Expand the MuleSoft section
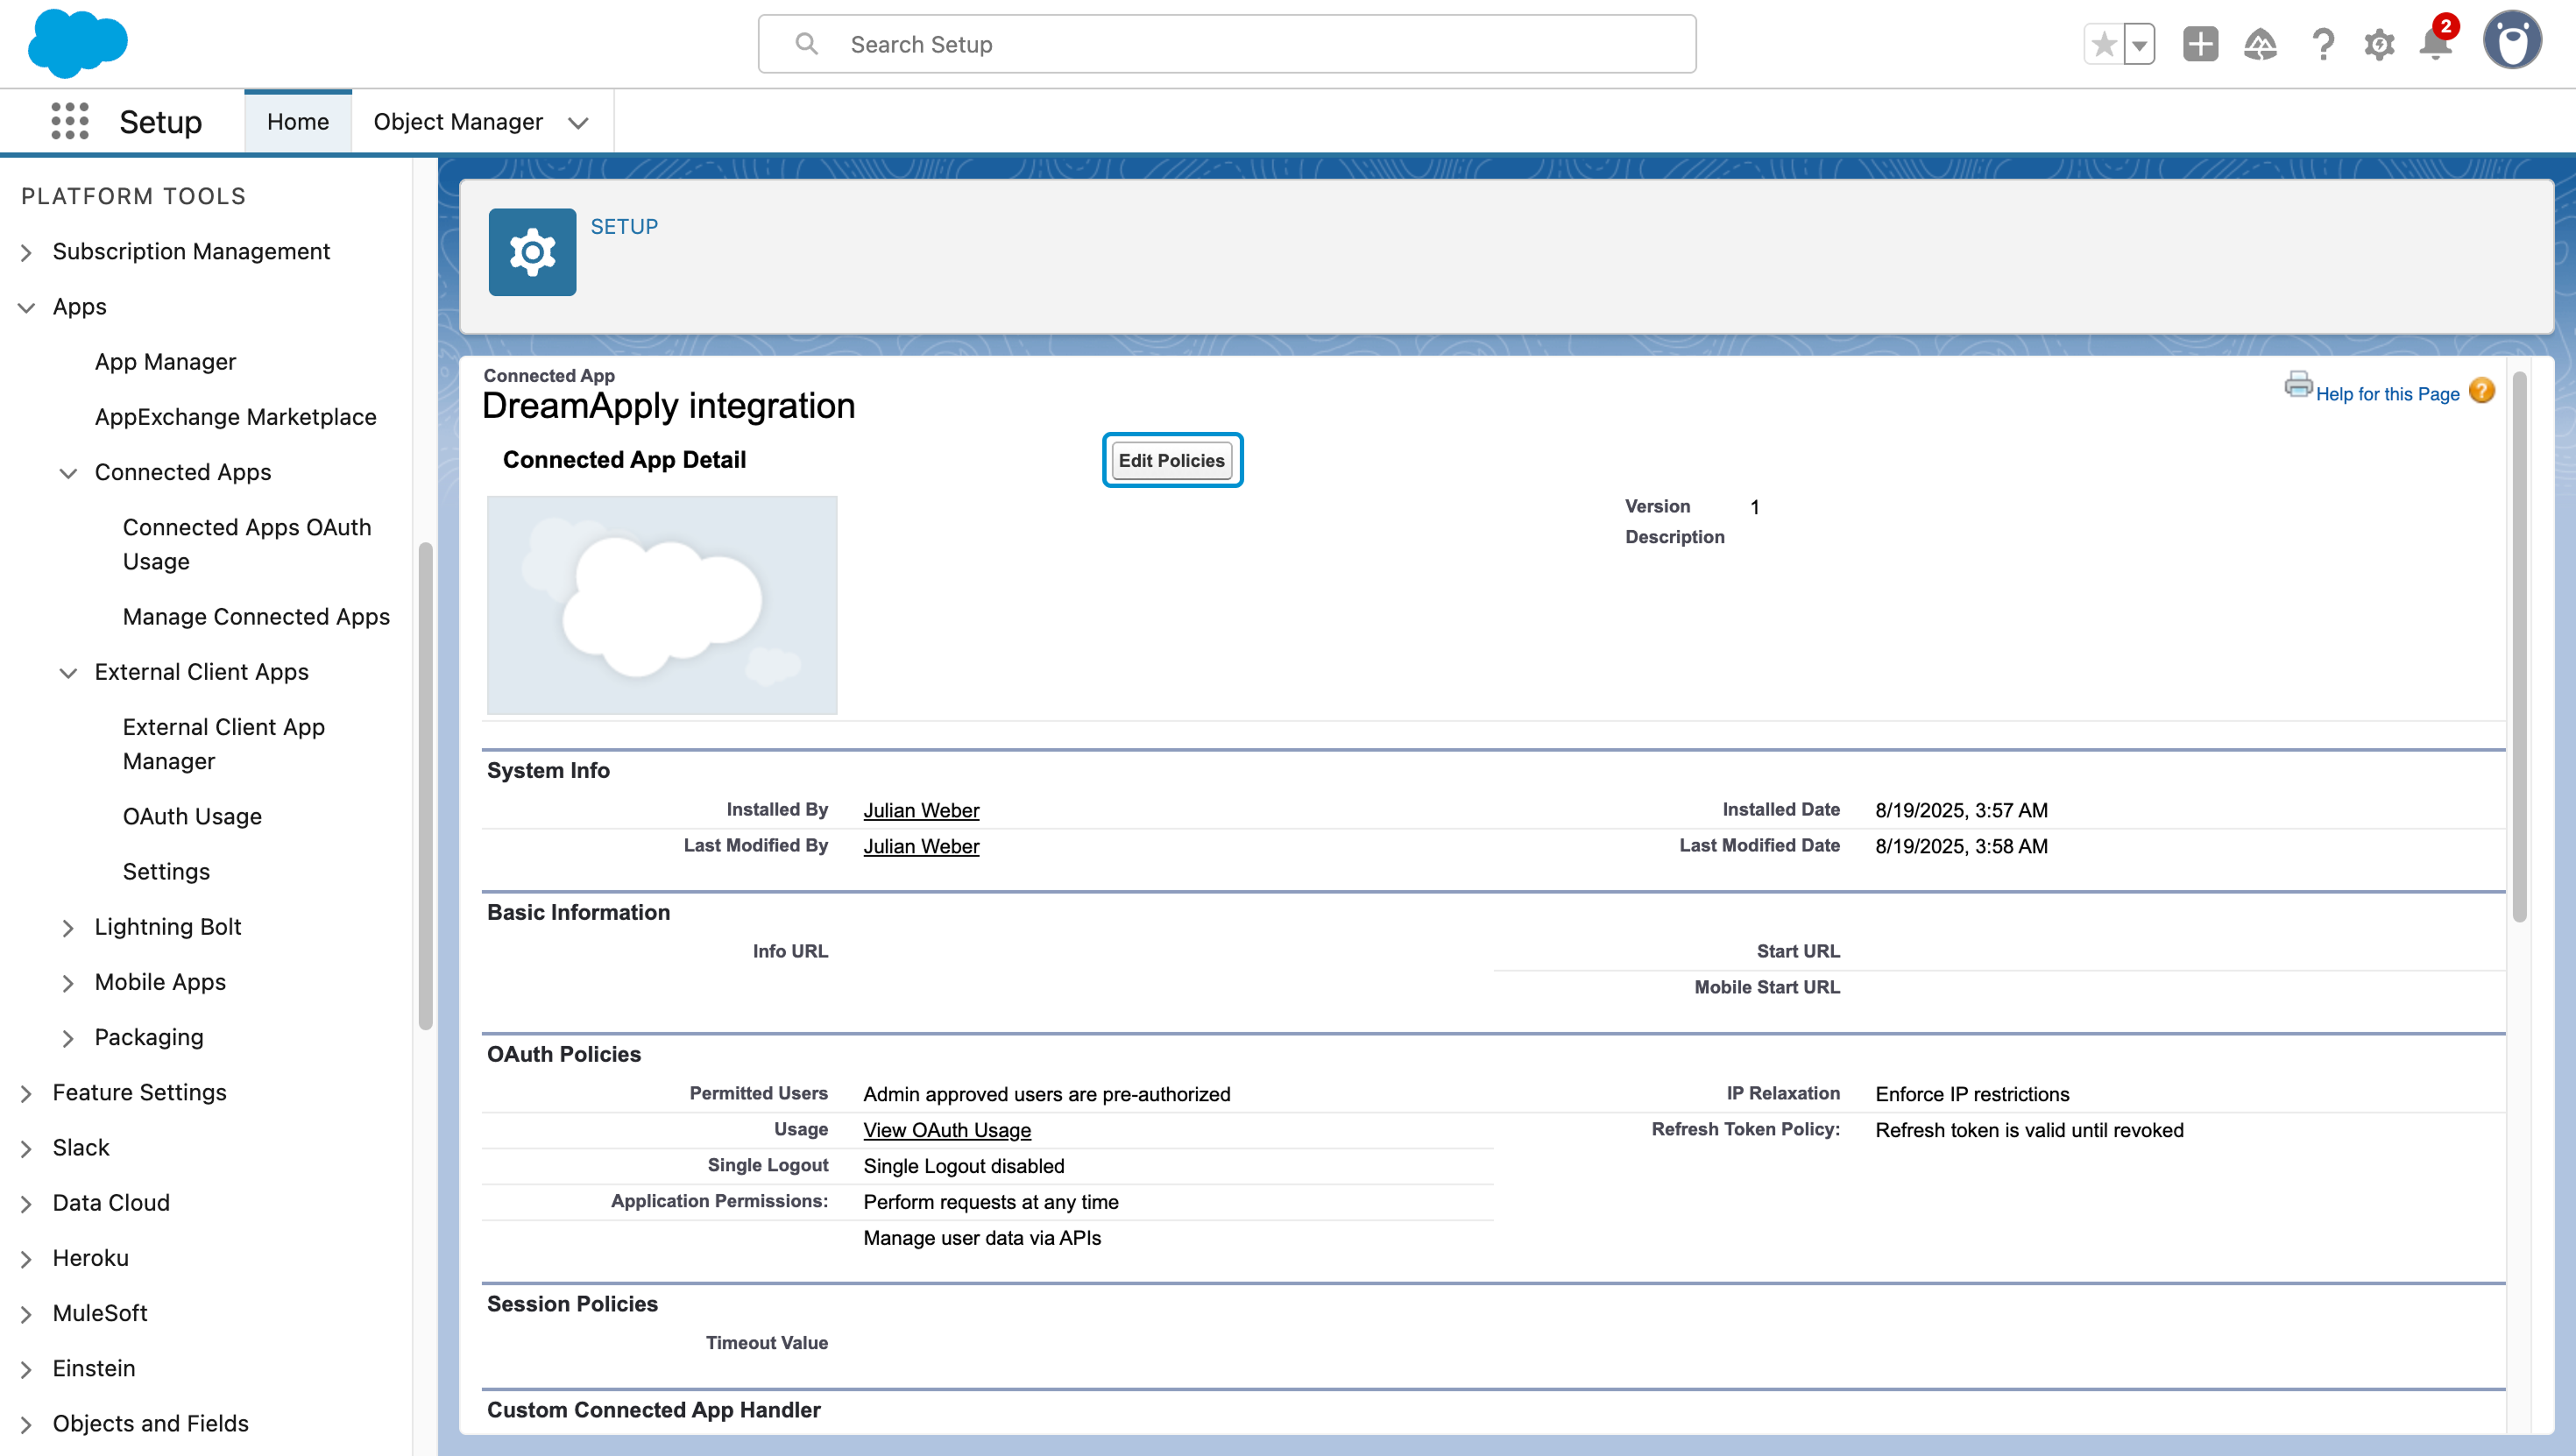The height and width of the screenshot is (1456, 2576). [x=26, y=1314]
